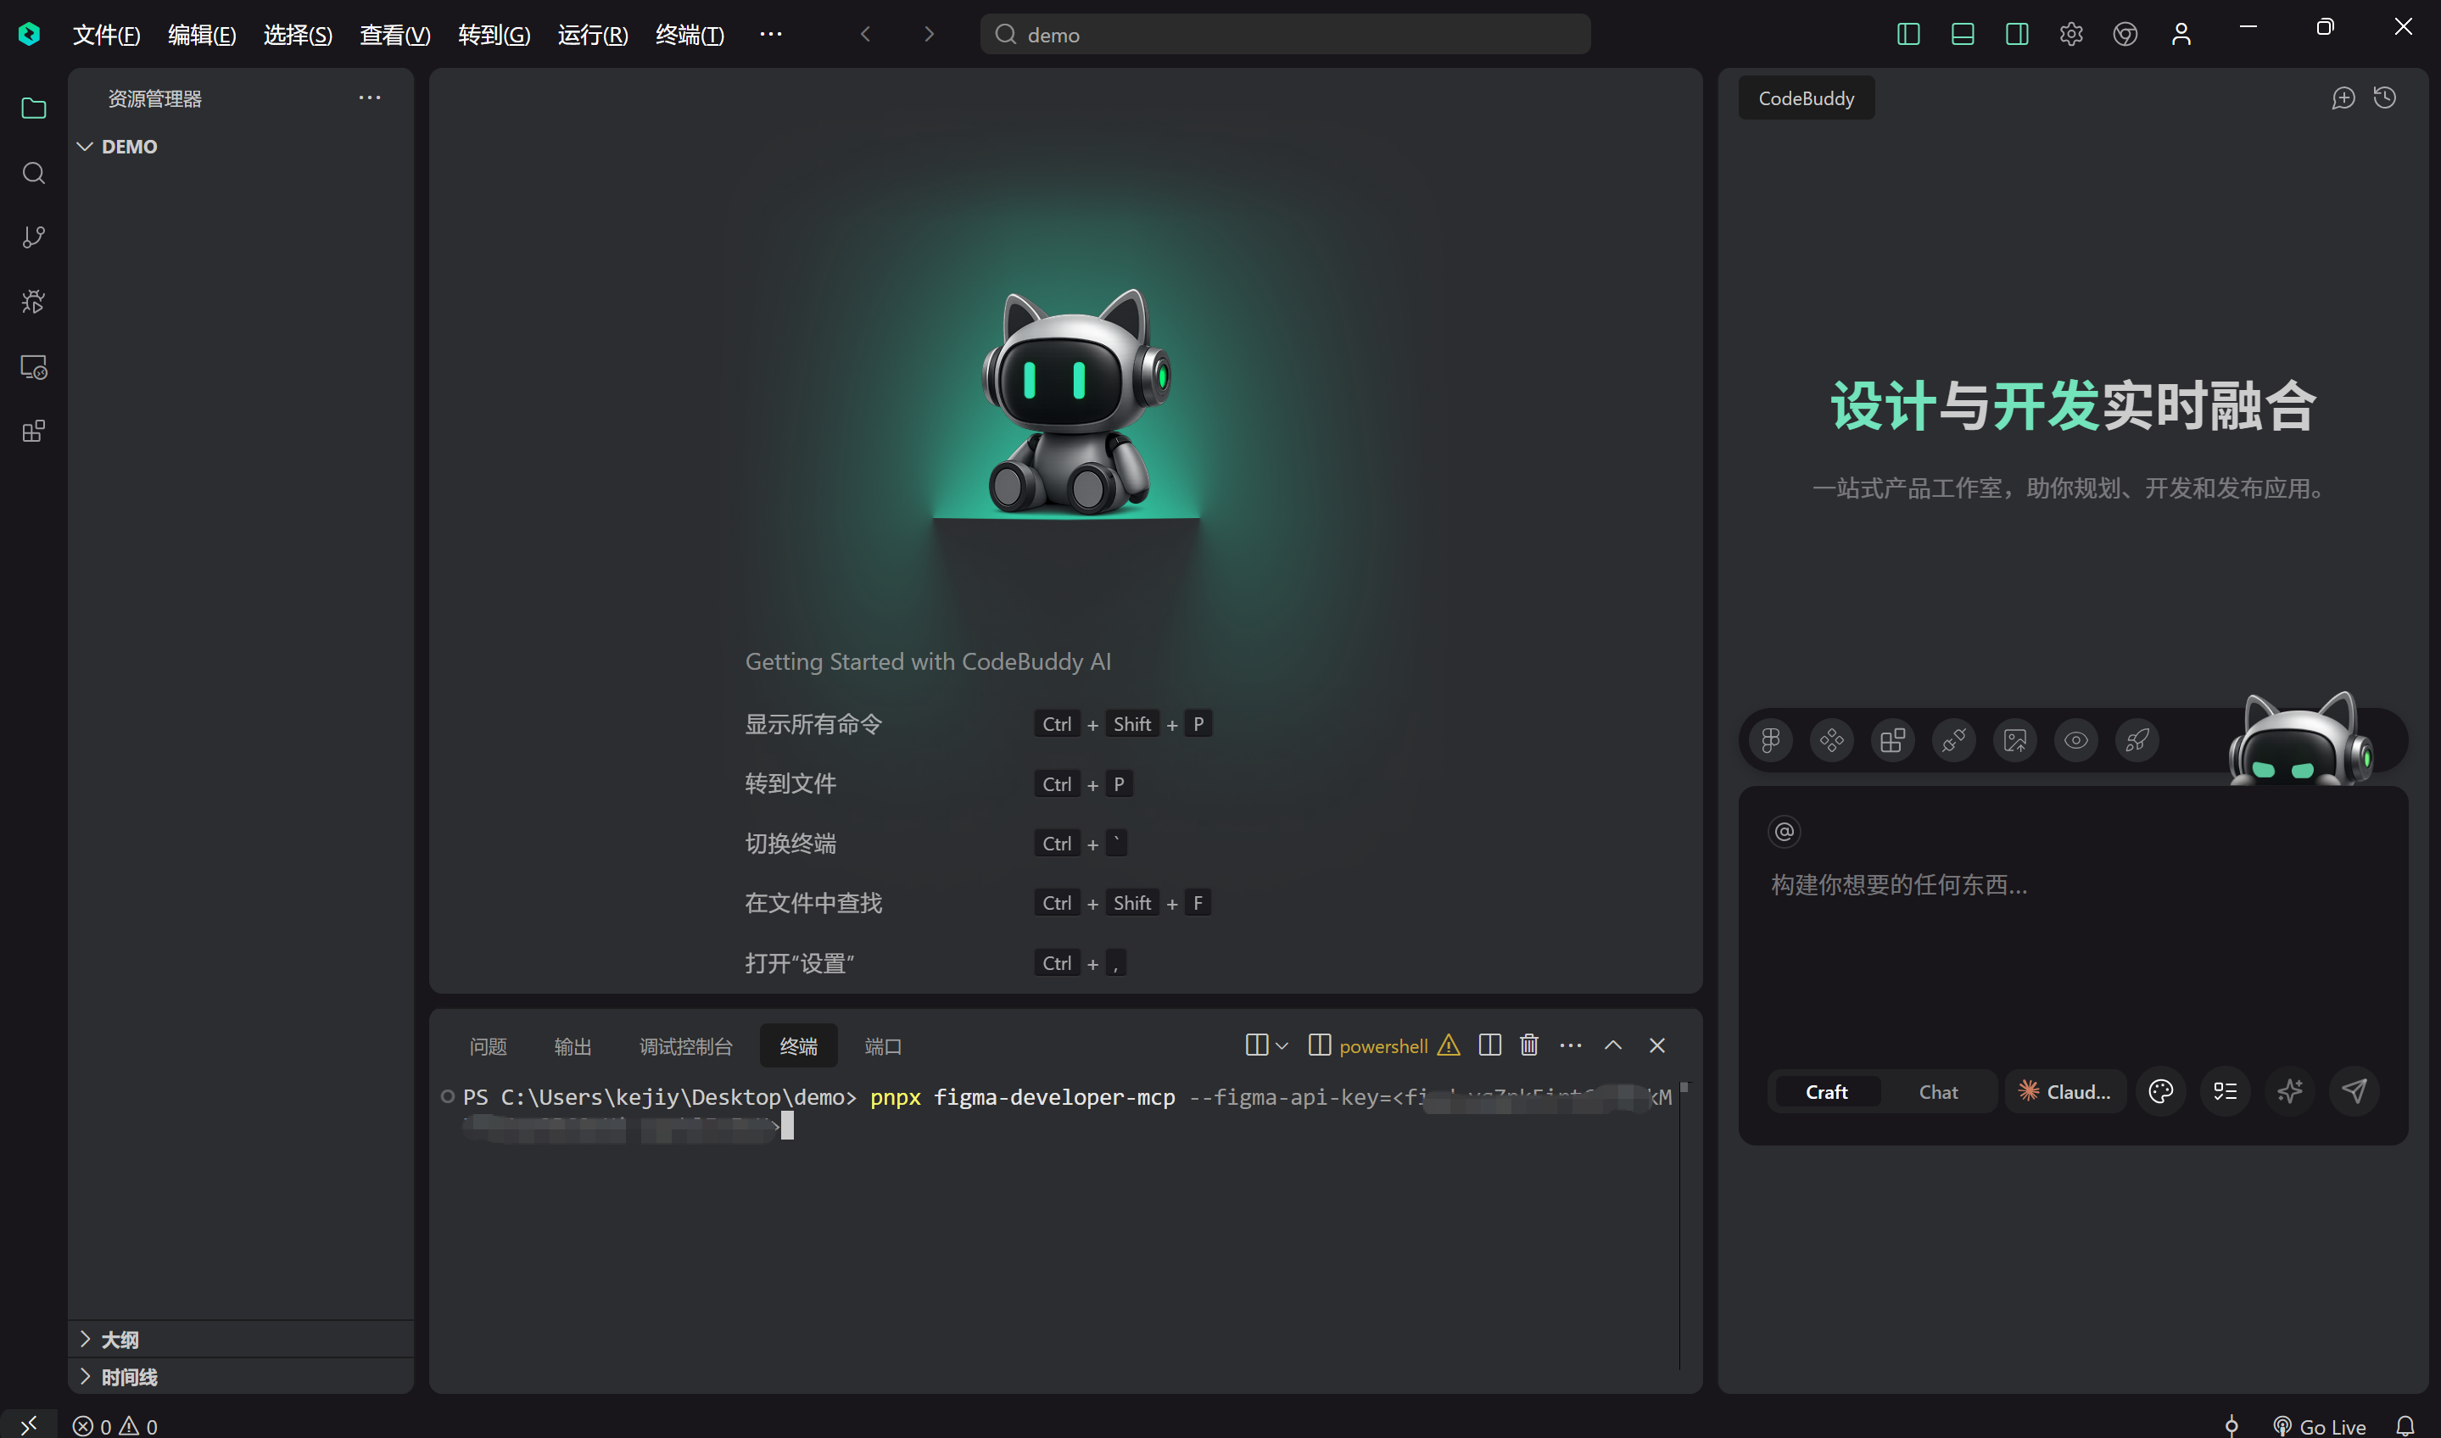Toggle the eye preview icon in CodeBuddy
The width and height of the screenshot is (2441, 1438).
click(2075, 740)
